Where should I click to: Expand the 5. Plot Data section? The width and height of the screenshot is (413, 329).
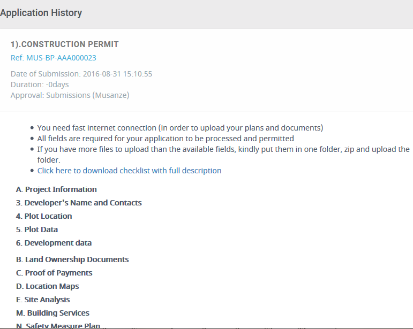pos(37,229)
